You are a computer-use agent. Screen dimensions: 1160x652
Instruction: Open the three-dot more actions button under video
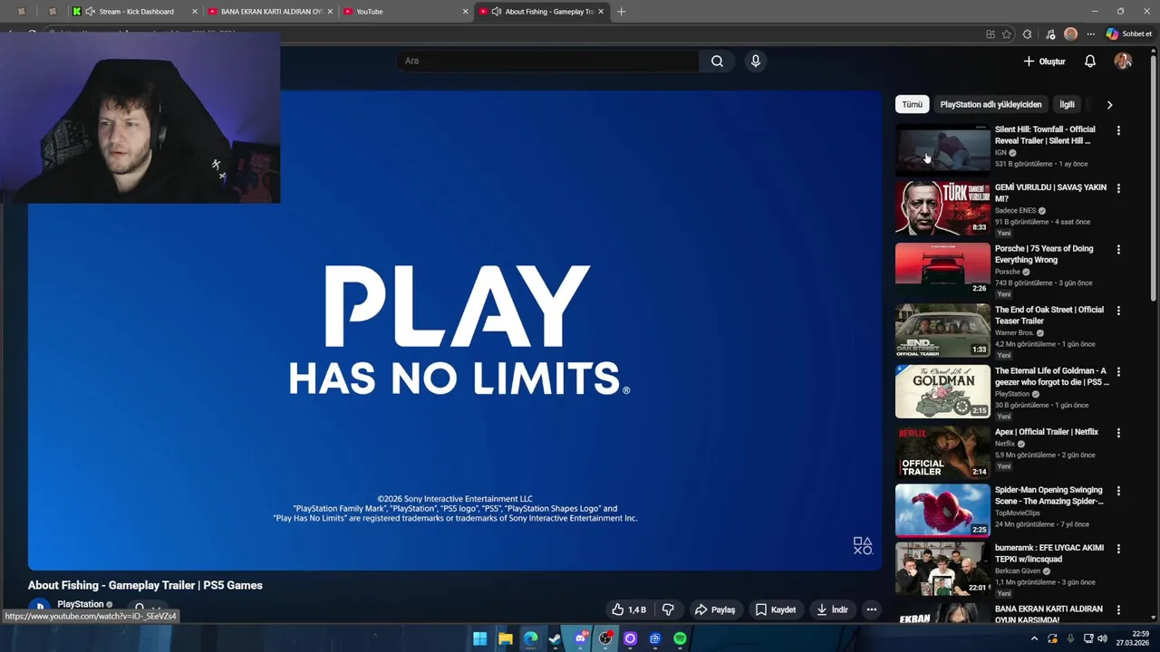pos(872,609)
